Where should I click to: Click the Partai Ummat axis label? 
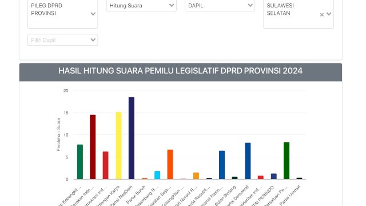click(290, 195)
